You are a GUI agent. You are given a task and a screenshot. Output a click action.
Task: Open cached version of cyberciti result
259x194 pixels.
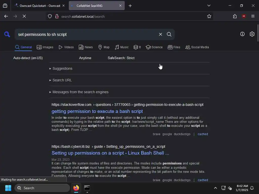pos(203,180)
